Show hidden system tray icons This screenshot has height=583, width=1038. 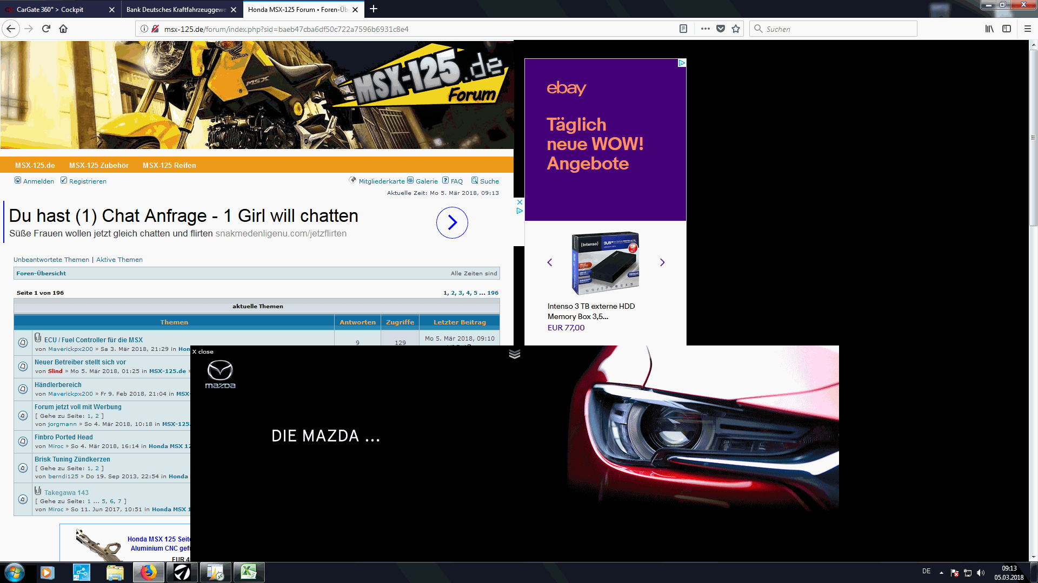click(941, 573)
